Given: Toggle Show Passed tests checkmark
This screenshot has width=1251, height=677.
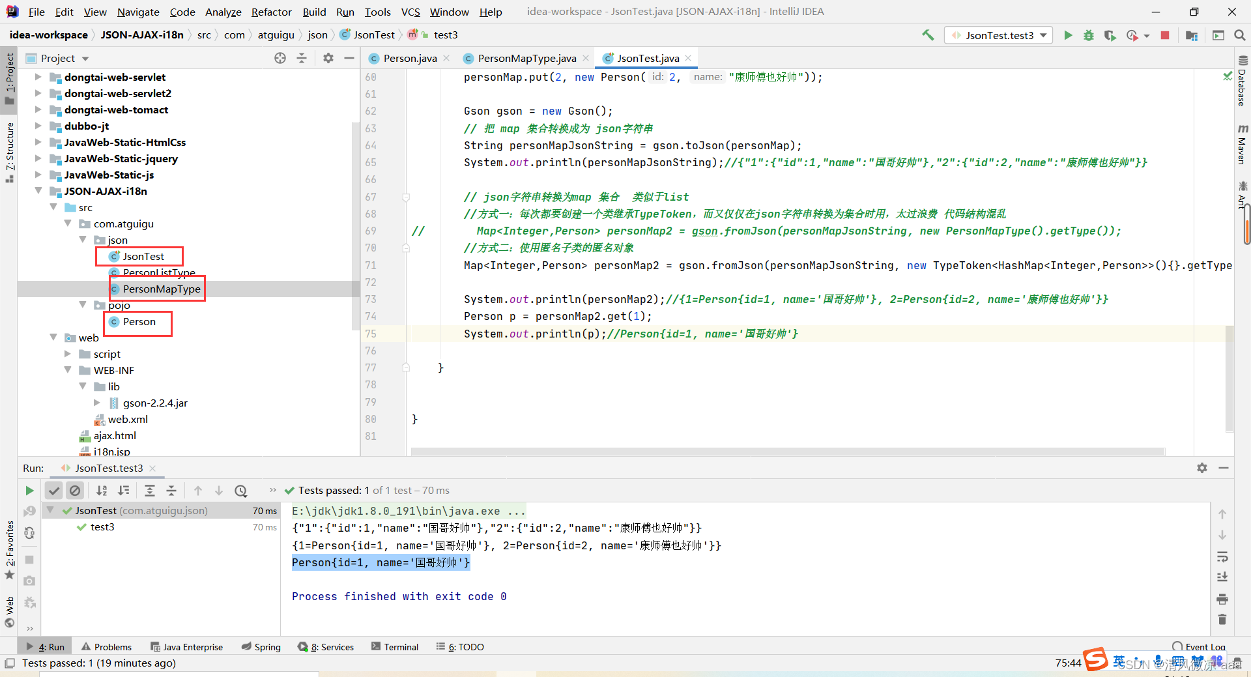Looking at the screenshot, I should click(x=54, y=491).
